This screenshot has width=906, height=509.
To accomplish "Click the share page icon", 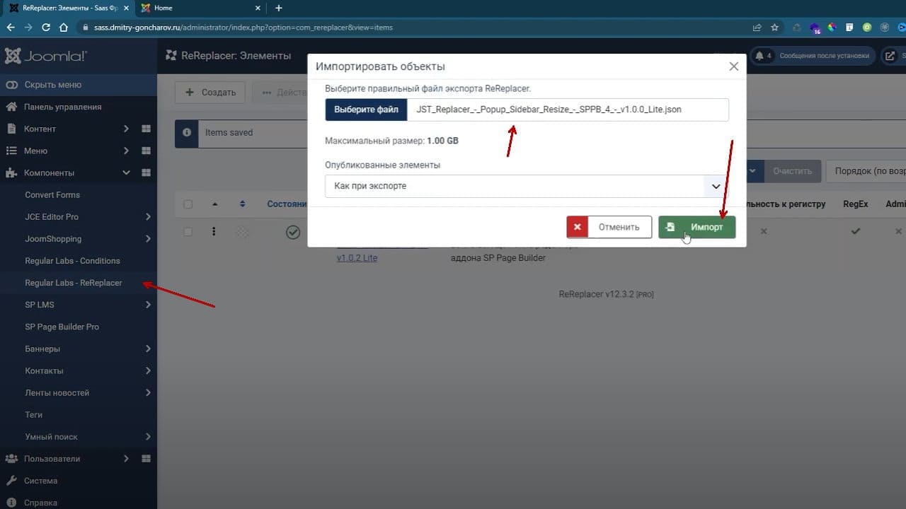I will pyautogui.click(x=757, y=28).
